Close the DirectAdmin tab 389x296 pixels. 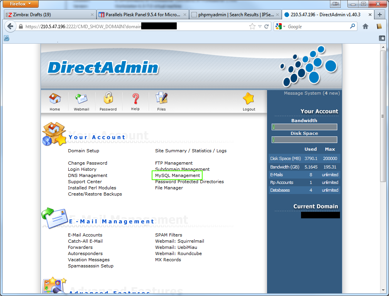pos(370,15)
